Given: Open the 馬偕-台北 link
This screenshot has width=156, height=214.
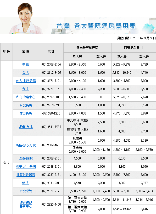Looking at the screenshot, I should (x=26, y=127).
